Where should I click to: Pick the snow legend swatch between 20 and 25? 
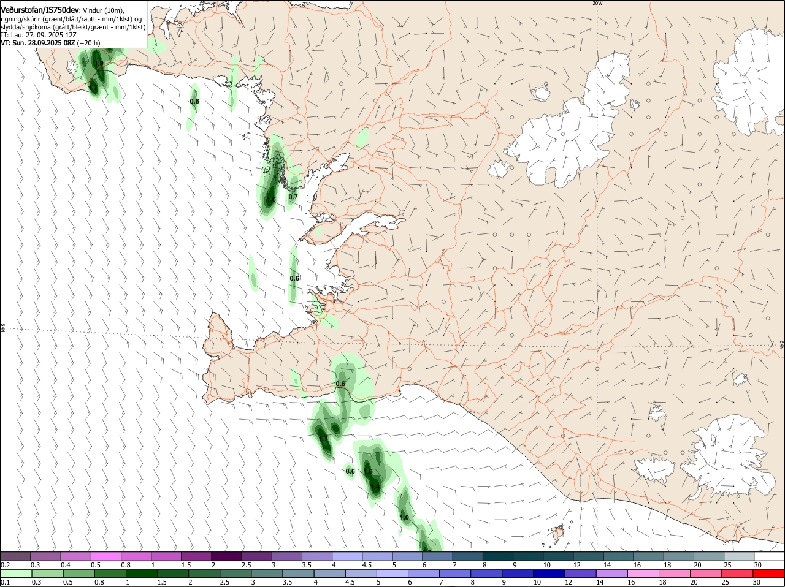[710, 556]
